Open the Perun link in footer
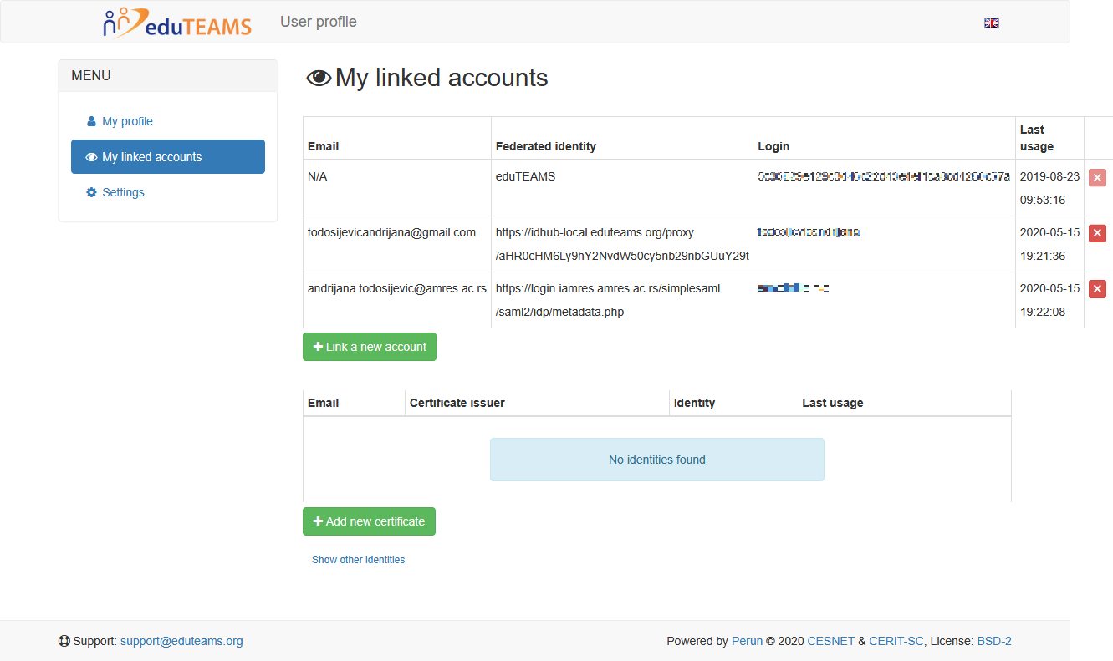Screen dimensions: 1113x661 pyautogui.click(x=747, y=642)
